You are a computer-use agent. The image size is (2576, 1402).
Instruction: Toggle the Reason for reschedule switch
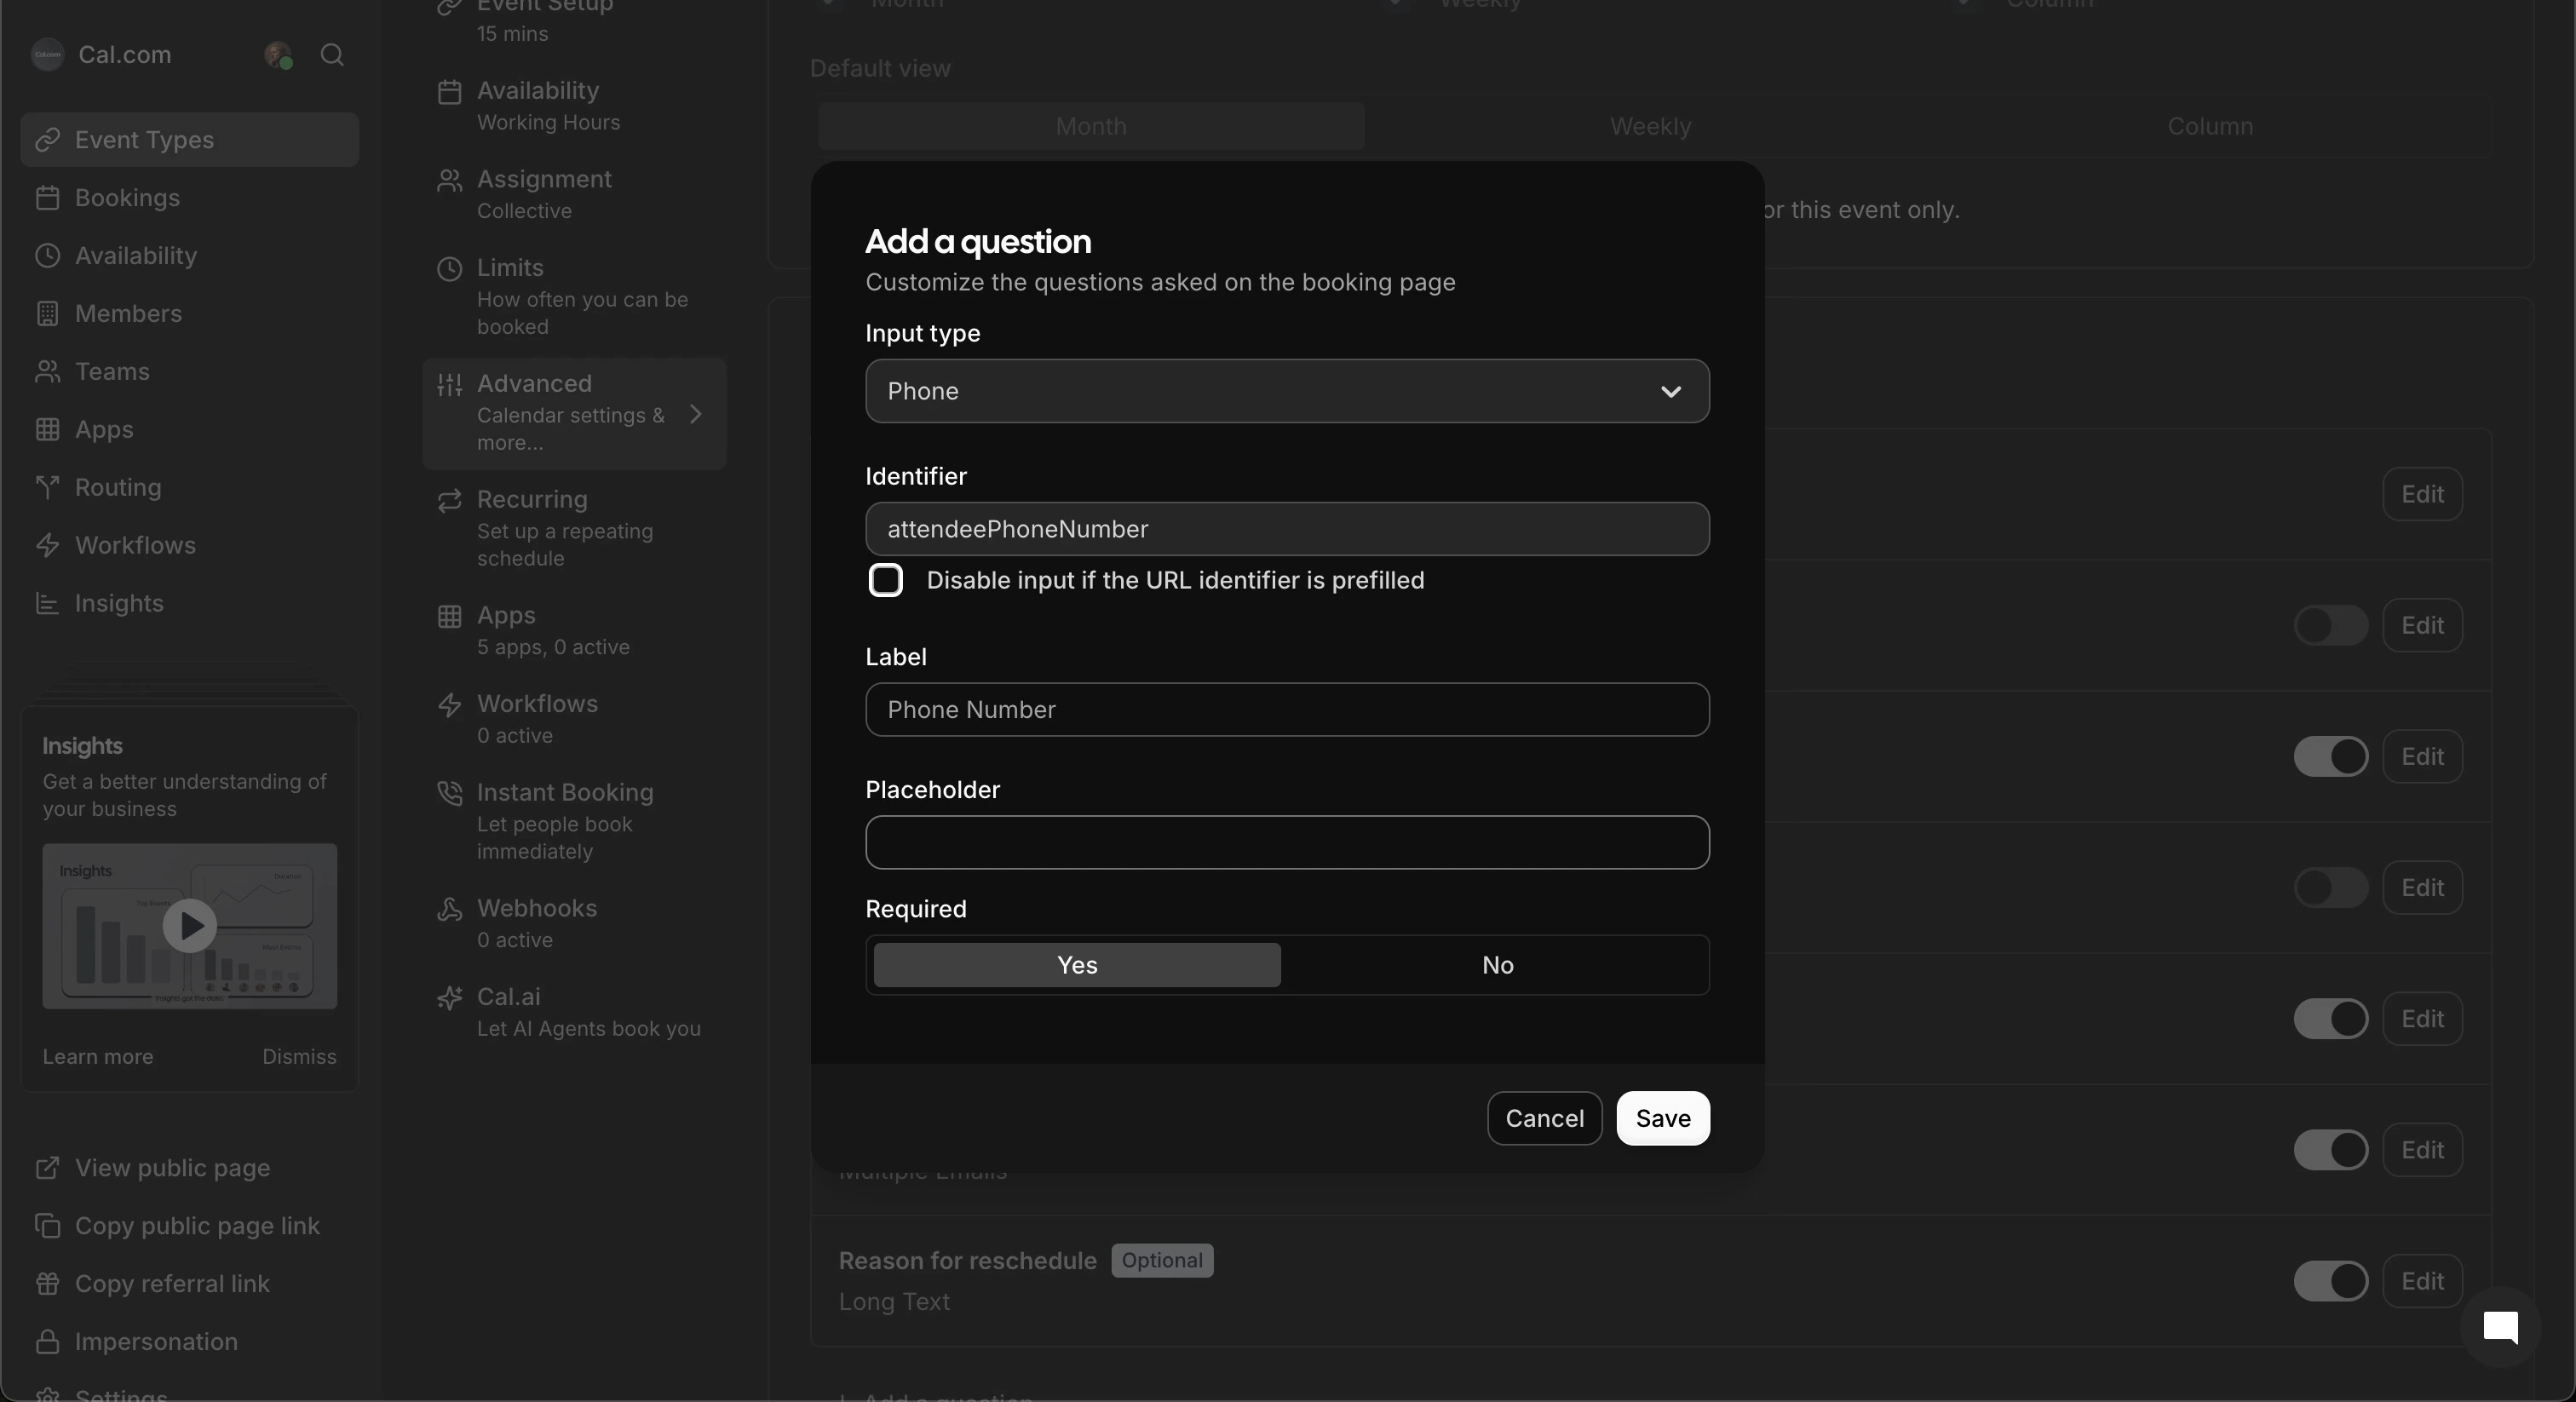tap(2330, 1281)
